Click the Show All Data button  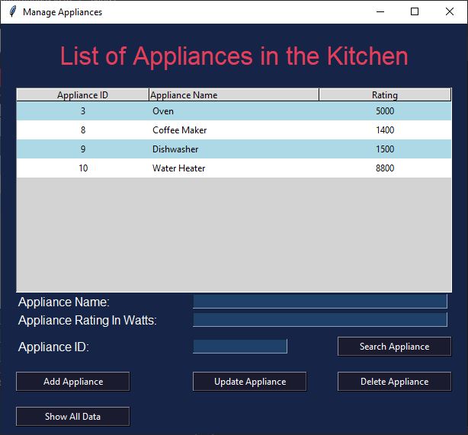(x=72, y=417)
